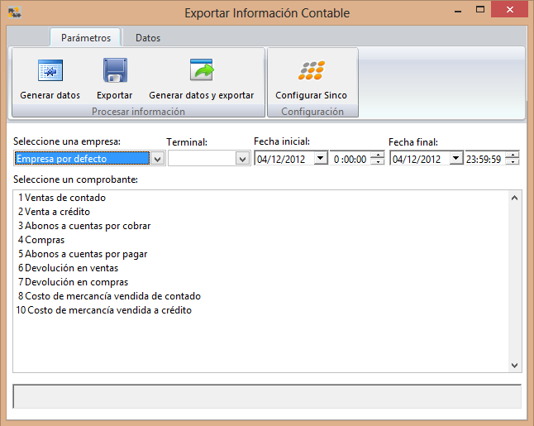Choose Abonos a cuentas por cobrar

84,226
